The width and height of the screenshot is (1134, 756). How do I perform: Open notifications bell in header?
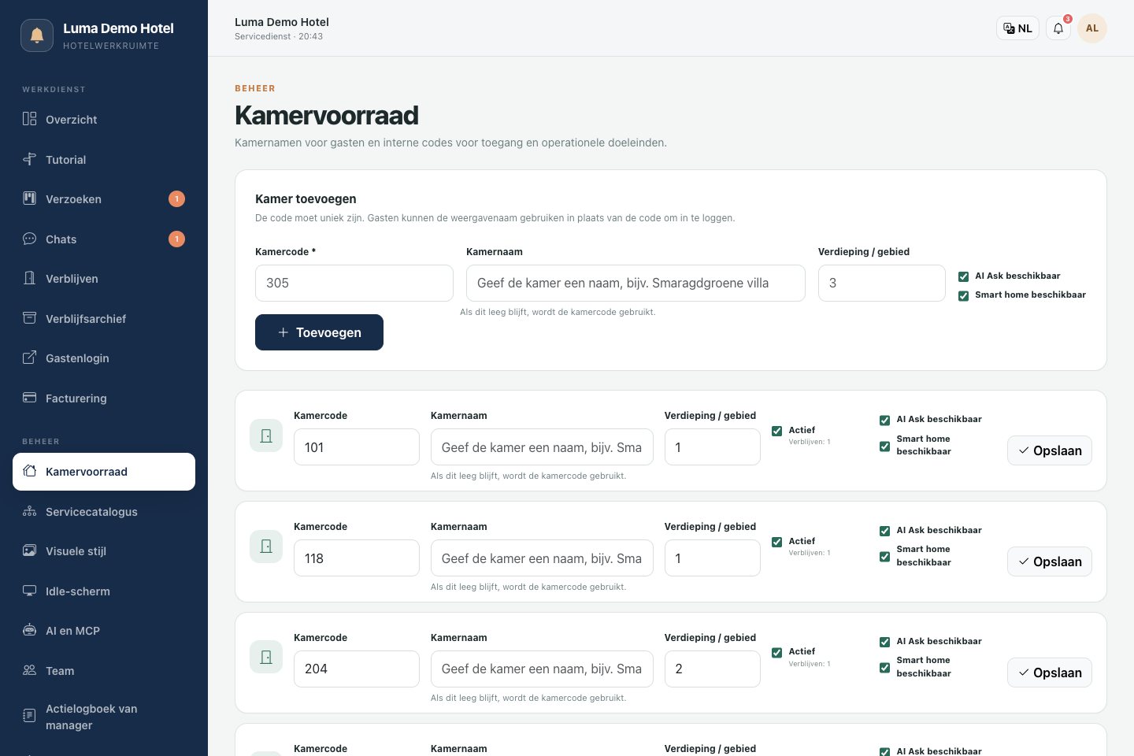tap(1058, 28)
